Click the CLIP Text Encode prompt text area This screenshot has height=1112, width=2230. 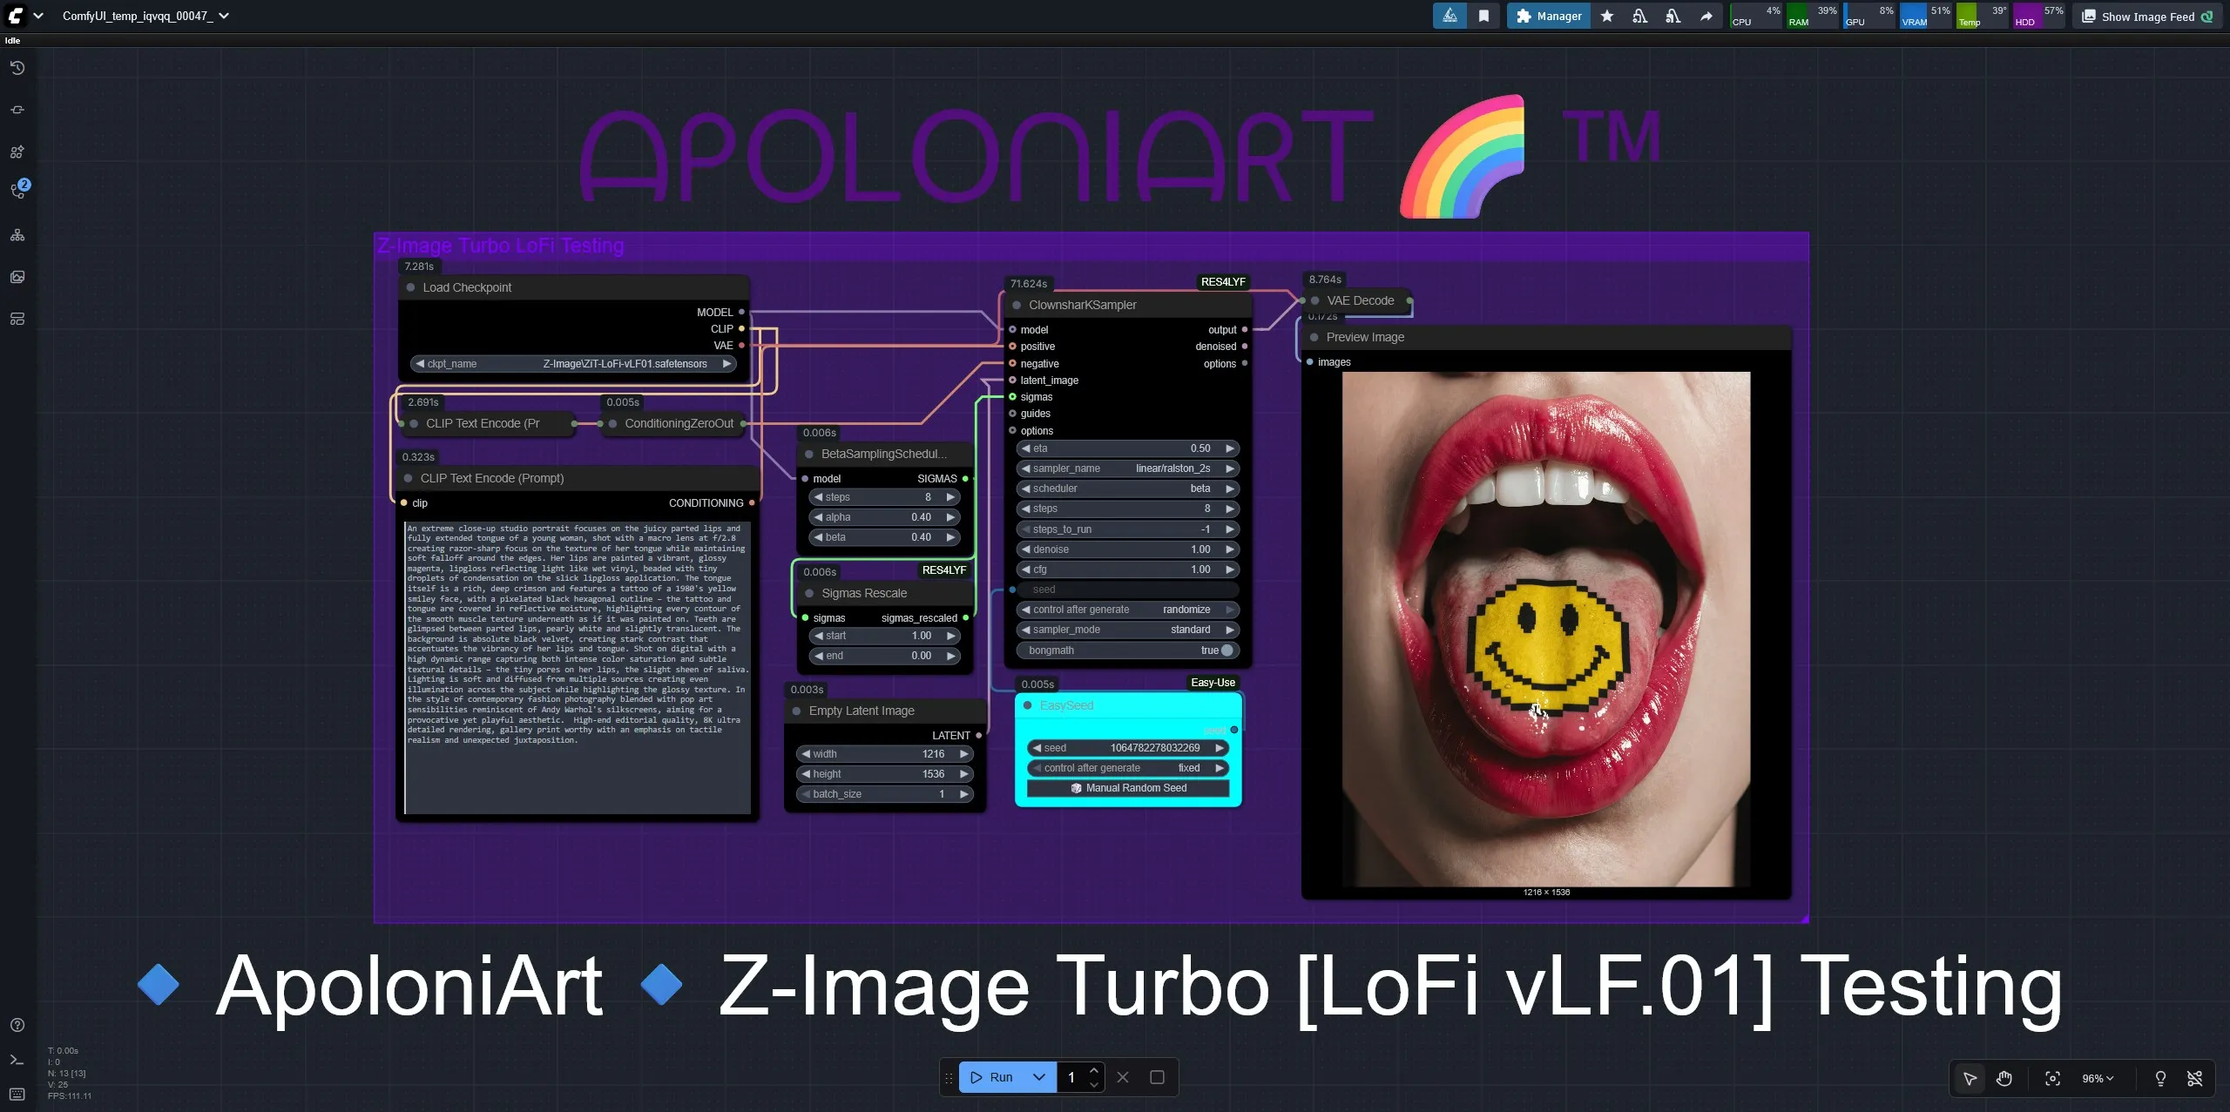pos(578,667)
